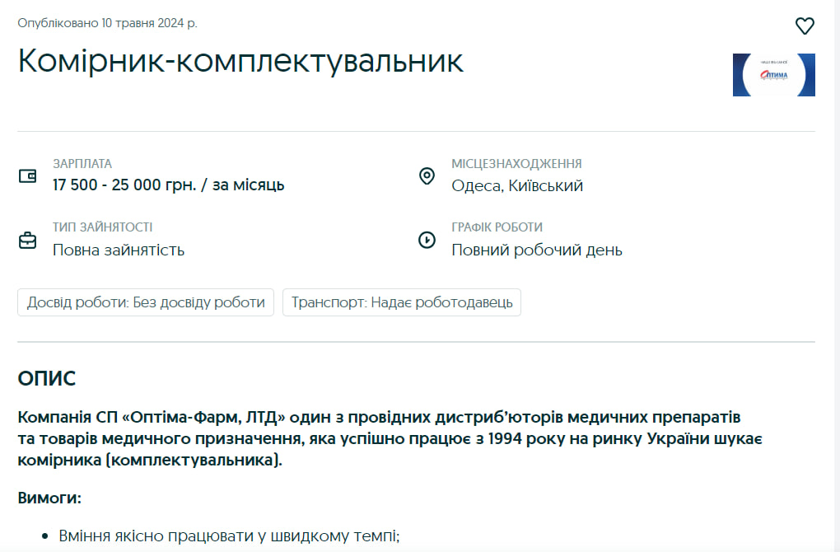The height and width of the screenshot is (552, 840).
Task: Click the location pin icon near Місцезнаходження
Action: pos(426,175)
